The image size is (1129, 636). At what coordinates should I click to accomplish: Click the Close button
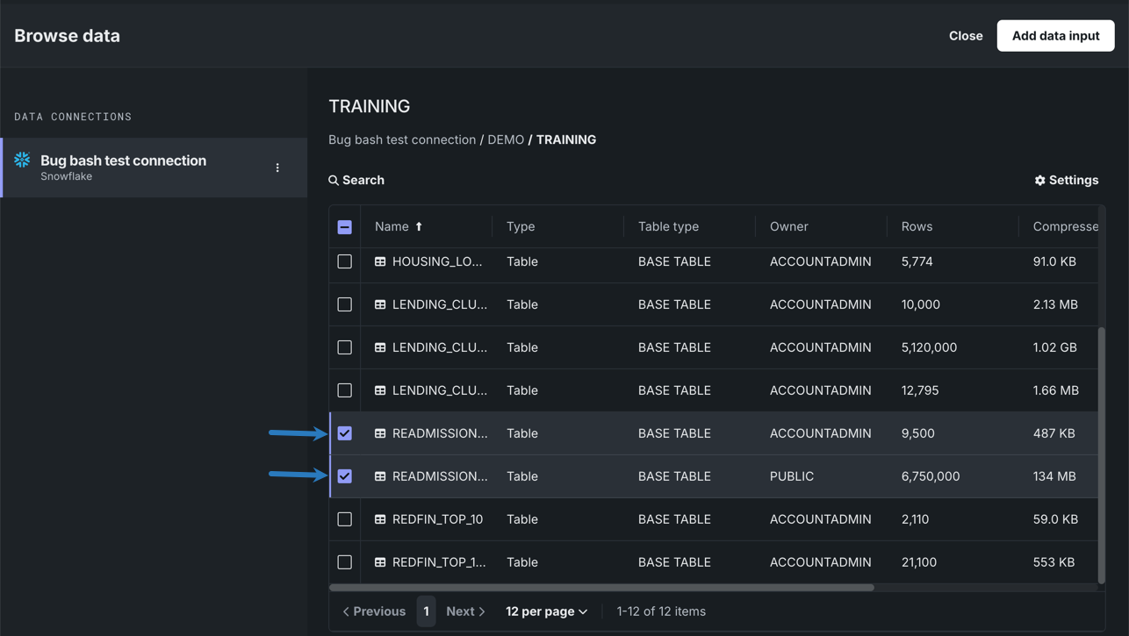(x=966, y=36)
